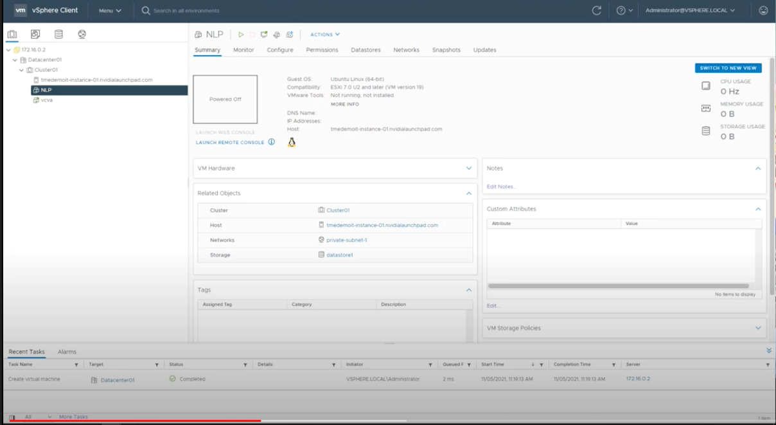Screen dimensions: 776x425
Task: Collapse the Cluster01 tree node
Action: click(x=22, y=70)
